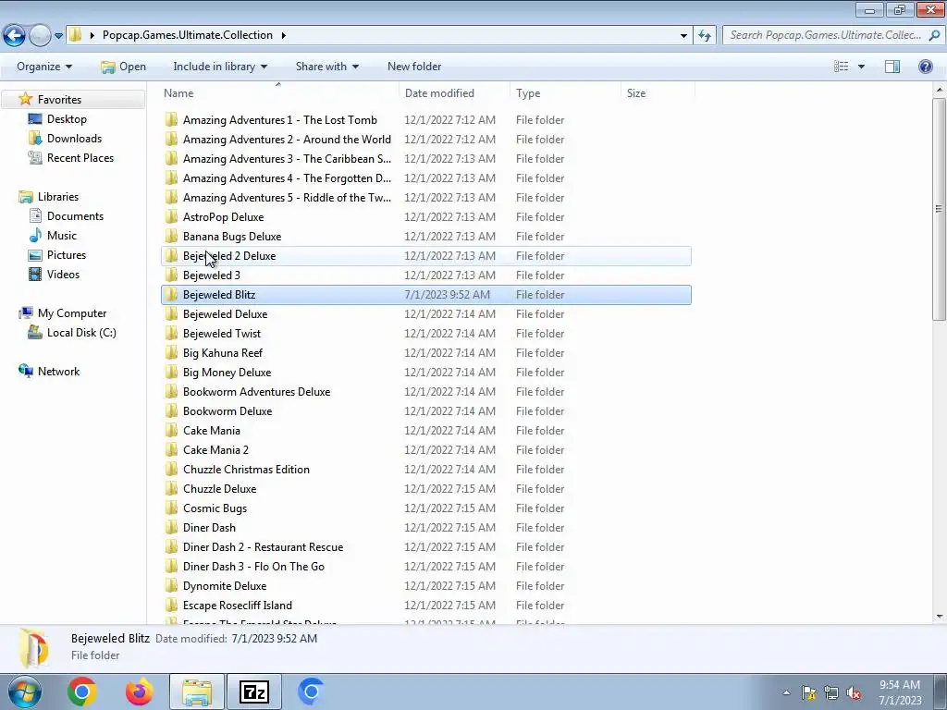Click the breadcrumb arrow after Popcap.Games.Ultimate.Collection
947x710 pixels.
[x=283, y=35]
